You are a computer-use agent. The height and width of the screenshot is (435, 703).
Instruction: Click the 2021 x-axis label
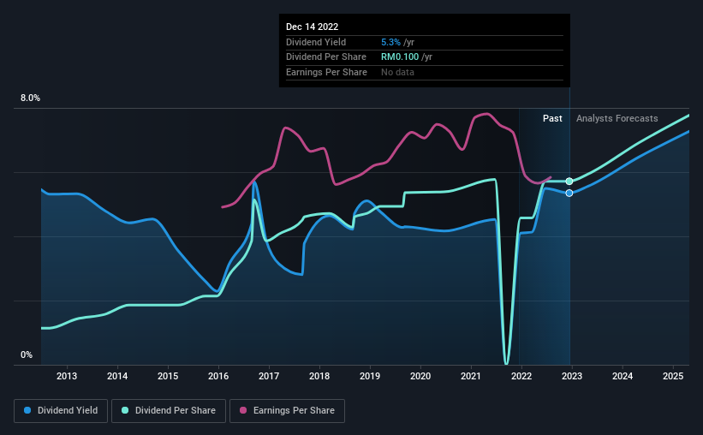pos(471,376)
